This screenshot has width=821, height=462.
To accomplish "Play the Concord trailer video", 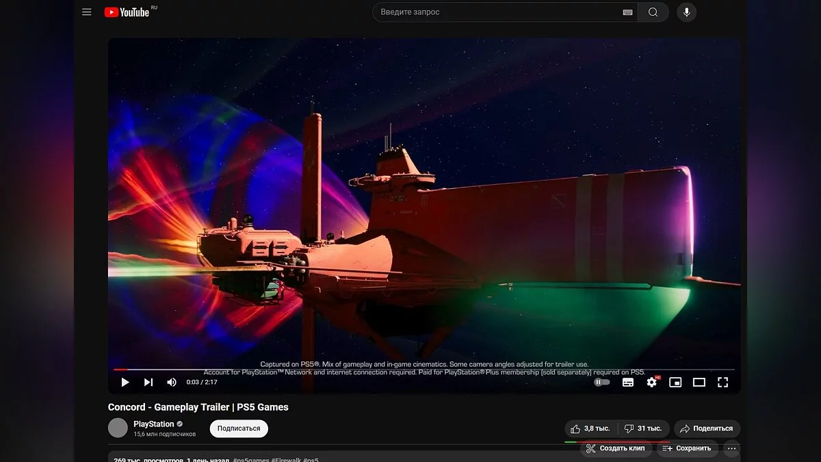I will (125, 382).
